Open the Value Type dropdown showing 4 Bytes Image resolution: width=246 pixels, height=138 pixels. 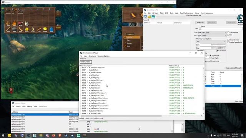214,36
